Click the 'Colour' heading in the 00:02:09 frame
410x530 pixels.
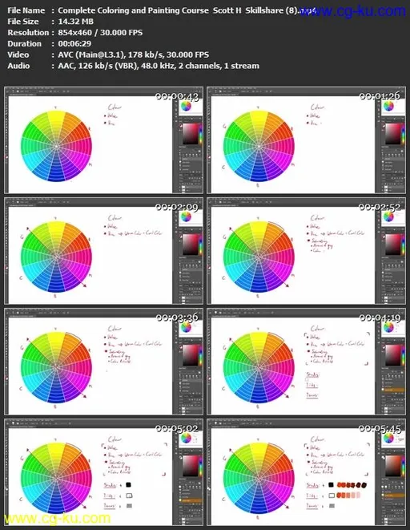click(x=115, y=217)
